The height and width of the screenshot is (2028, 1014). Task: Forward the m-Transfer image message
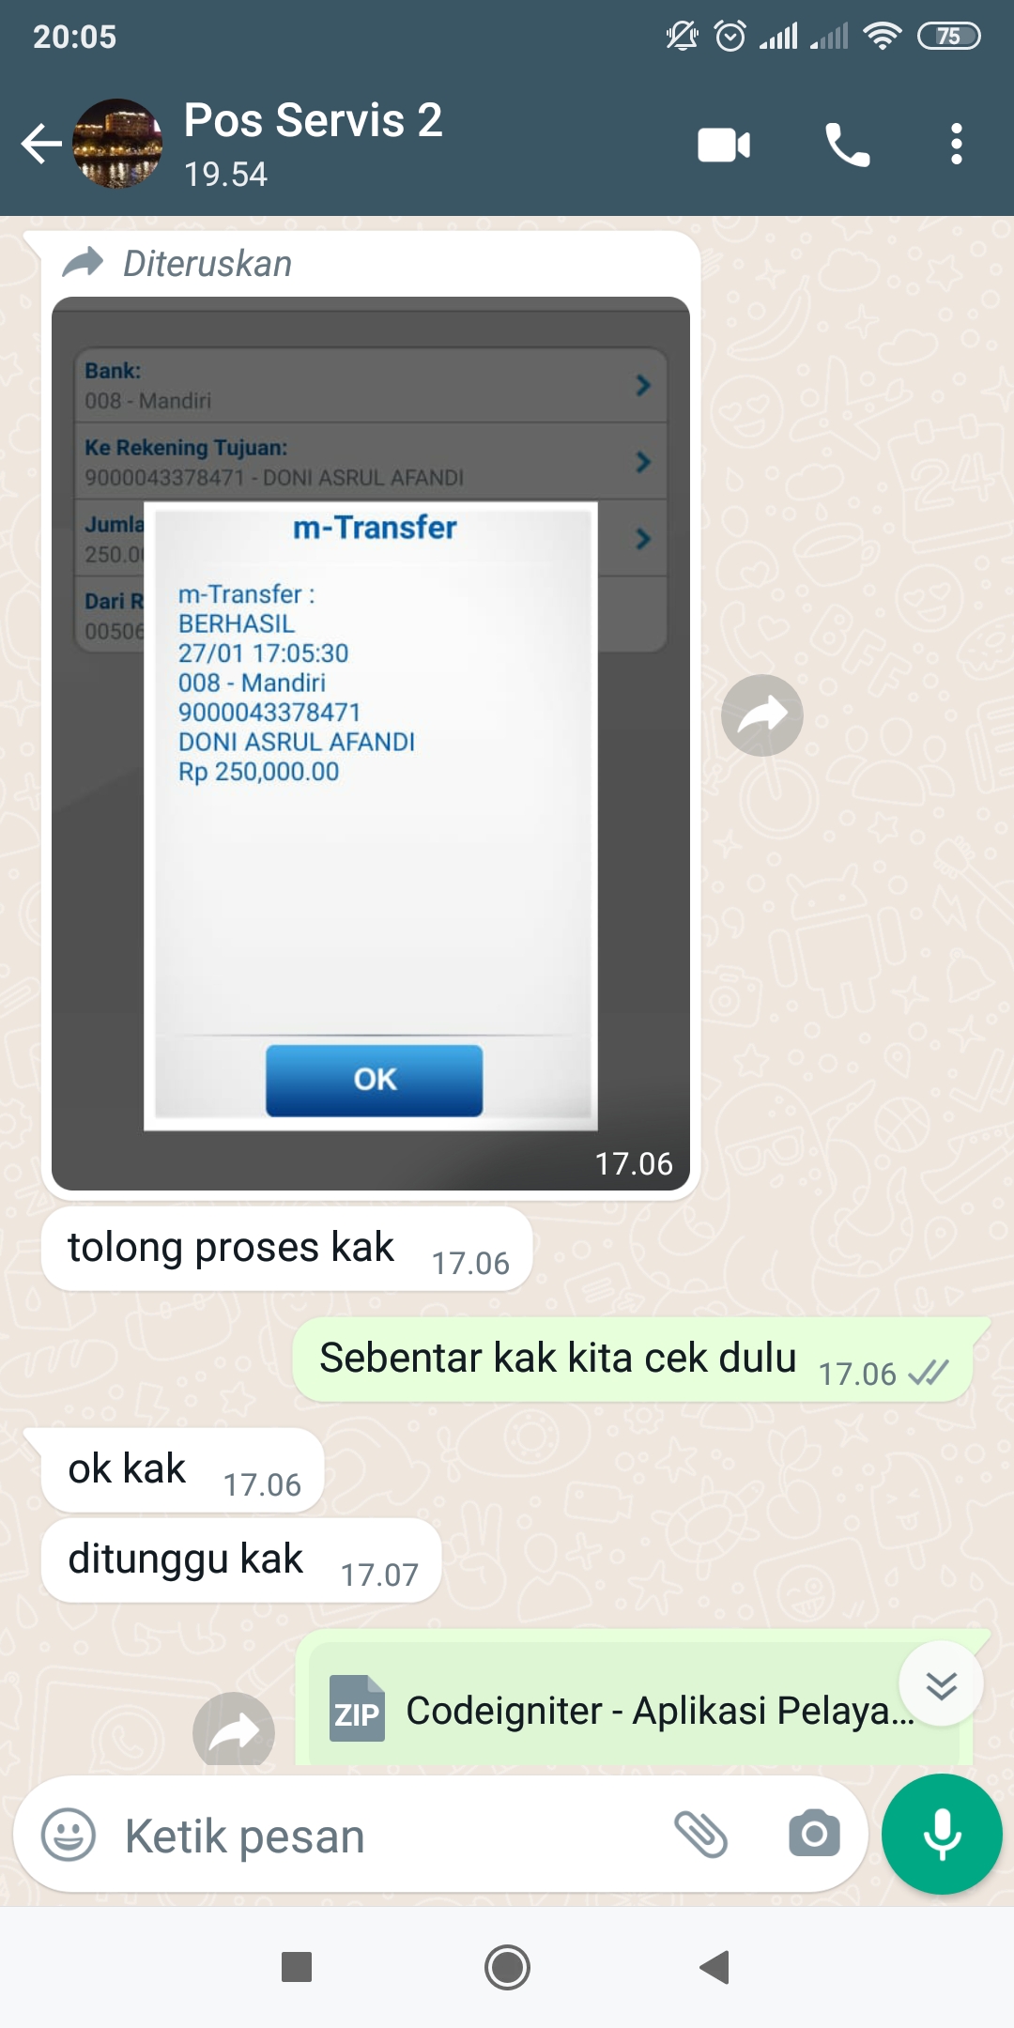[x=762, y=715]
